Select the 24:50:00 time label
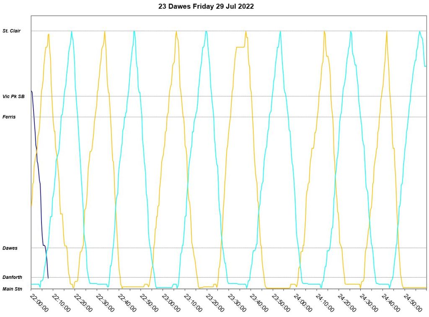This screenshot has height=317, width=429. [x=411, y=302]
